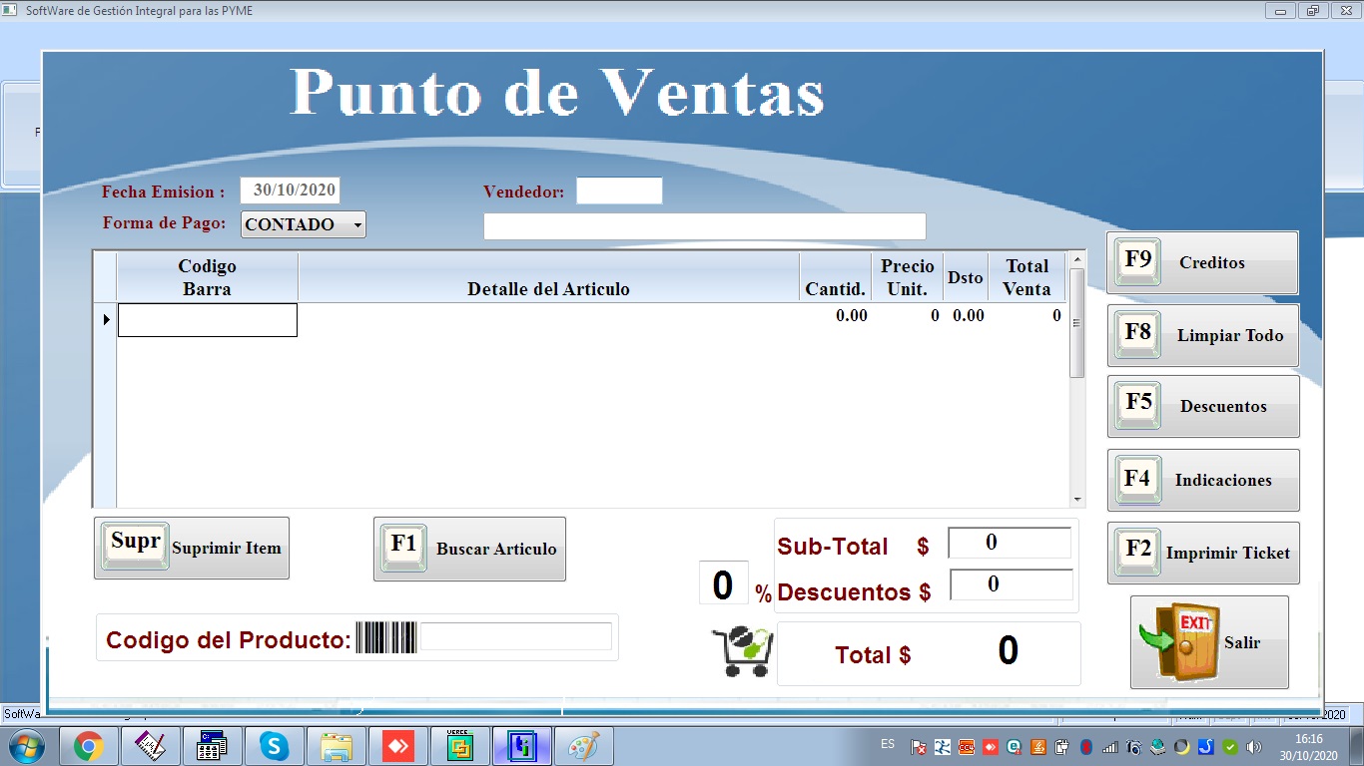Open Google Chrome from the taskbar

(x=88, y=746)
